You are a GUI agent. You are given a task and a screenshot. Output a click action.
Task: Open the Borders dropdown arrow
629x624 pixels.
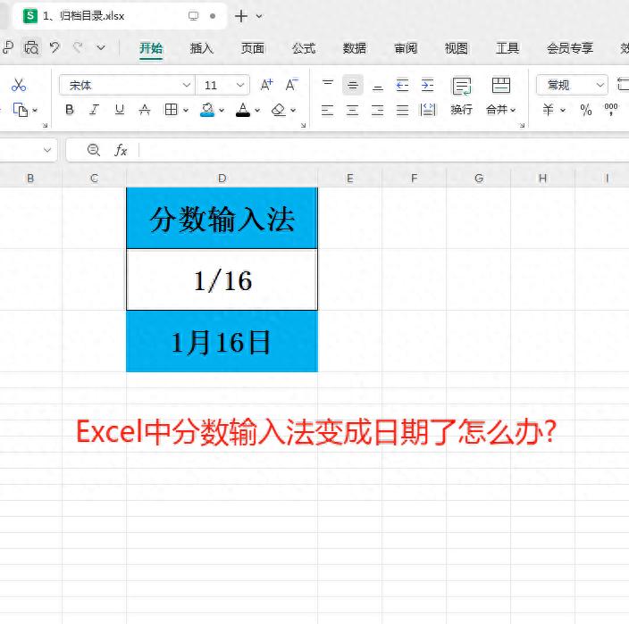click(186, 110)
